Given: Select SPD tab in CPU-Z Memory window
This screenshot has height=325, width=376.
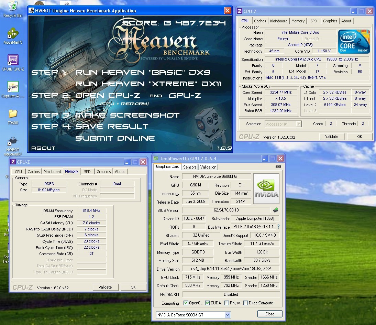Looking at the screenshot, I should point(87,172).
